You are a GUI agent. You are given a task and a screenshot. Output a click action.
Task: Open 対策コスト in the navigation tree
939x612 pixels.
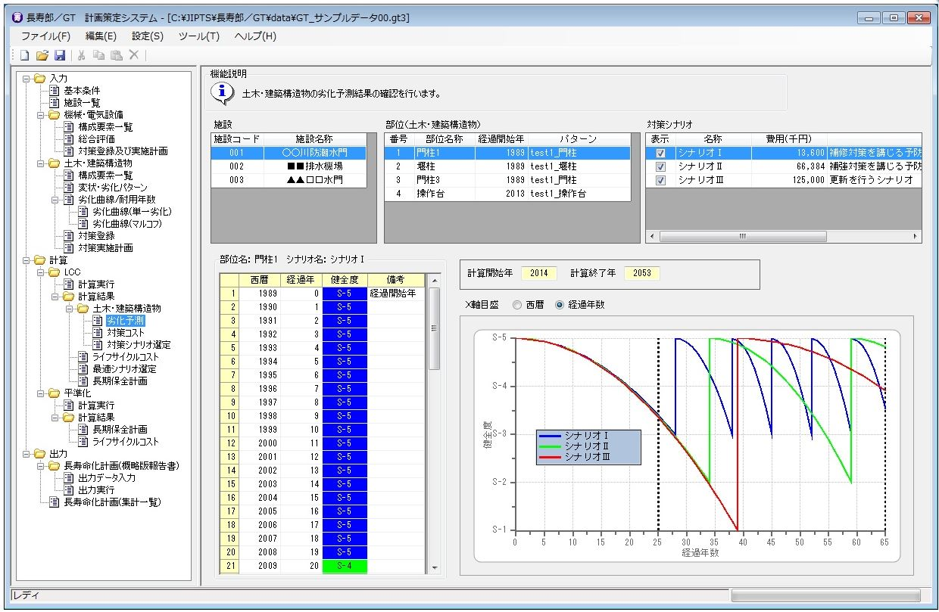125,333
